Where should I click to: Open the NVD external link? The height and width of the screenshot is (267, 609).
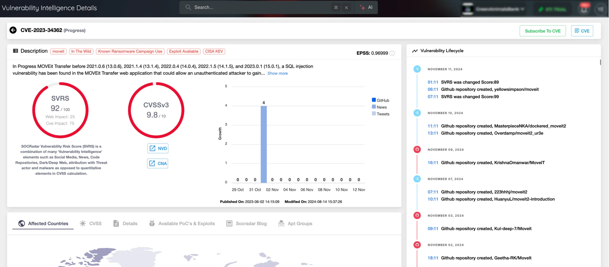[x=158, y=148]
